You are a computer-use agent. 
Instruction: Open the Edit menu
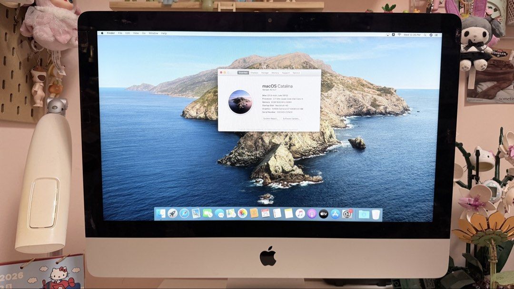(128, 33)
